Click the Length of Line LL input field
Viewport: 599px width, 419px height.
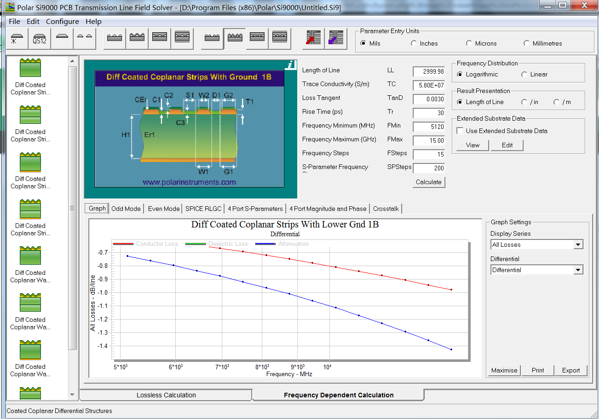pos(429,71)
